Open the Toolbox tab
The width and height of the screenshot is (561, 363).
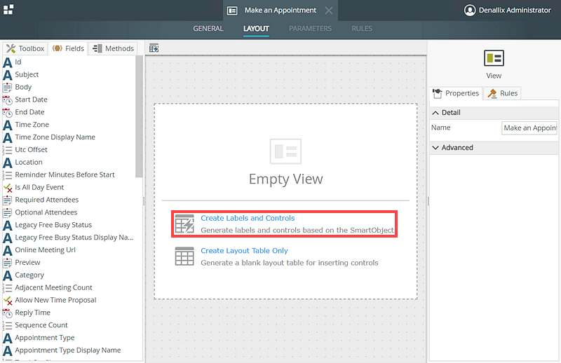pyautogui.click(x=25, y=48)
